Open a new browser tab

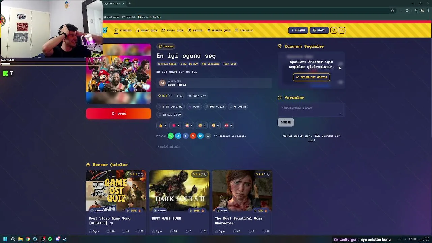[x=130, y=3]
